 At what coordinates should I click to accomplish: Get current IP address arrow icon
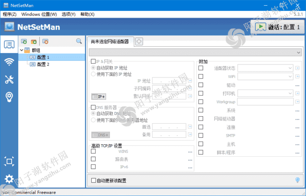[190, 80]
